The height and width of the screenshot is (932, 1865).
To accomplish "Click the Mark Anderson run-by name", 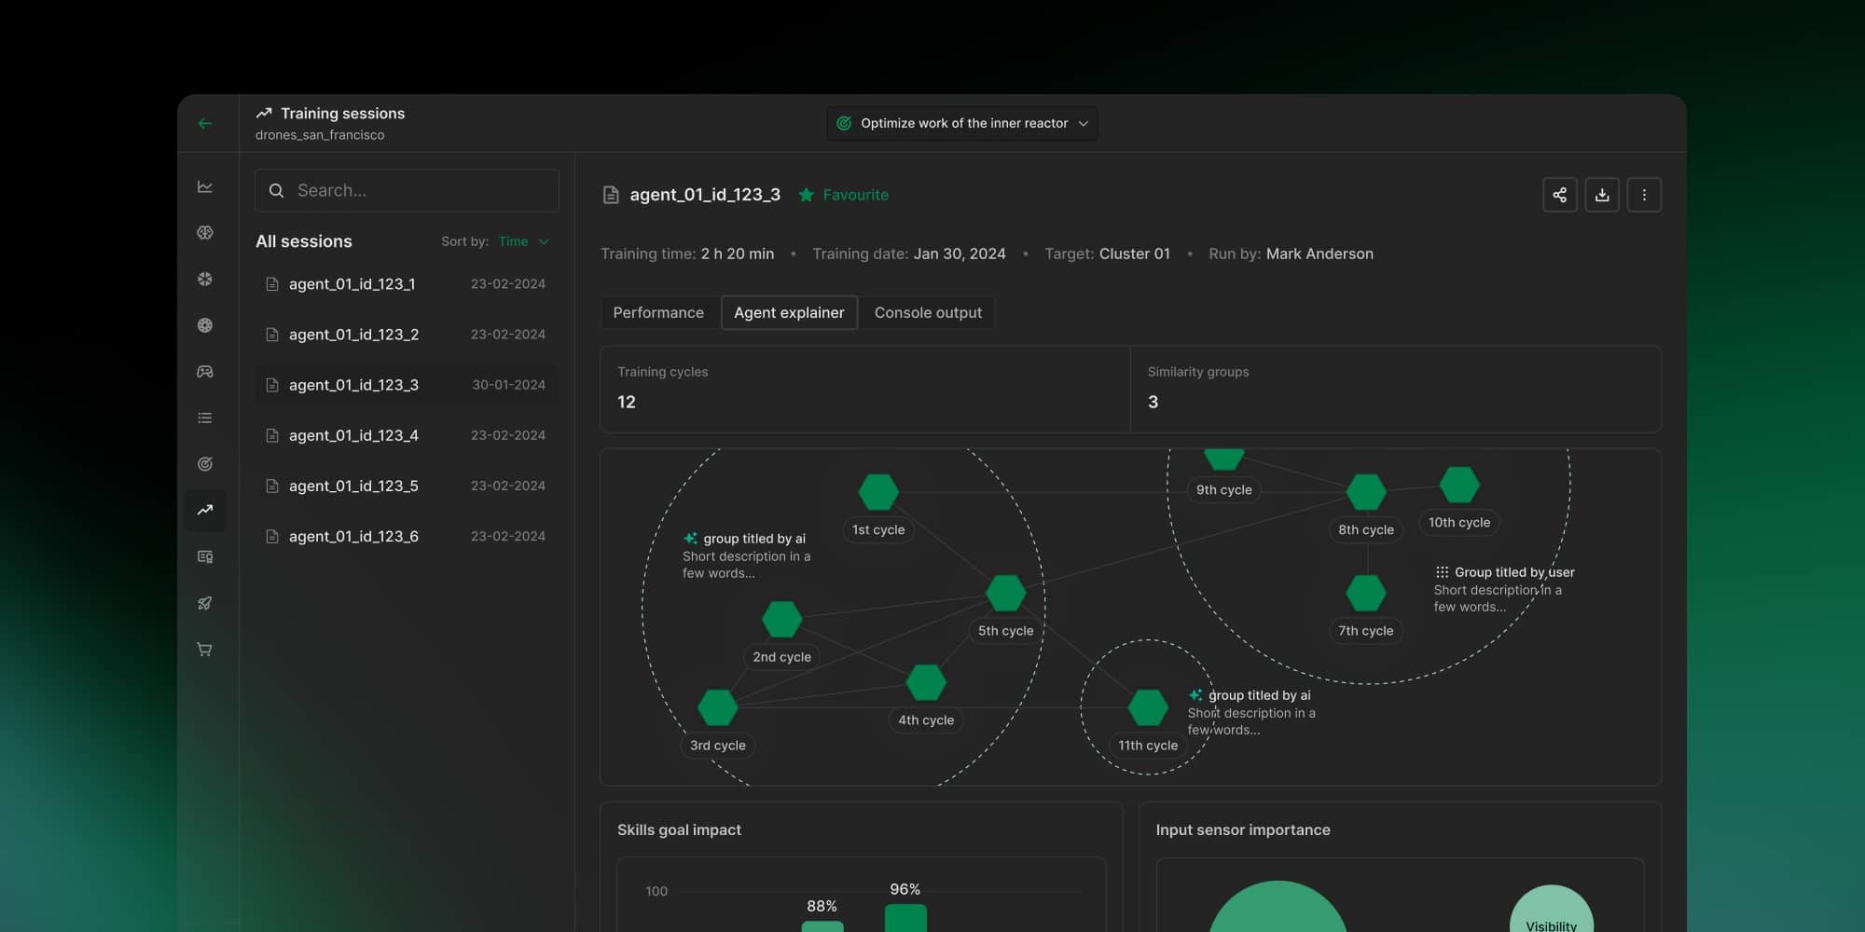I will tap(1319, 254).
